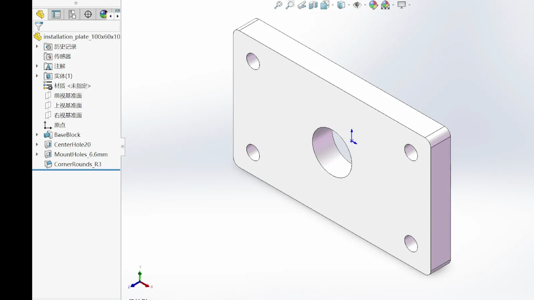This screenshot has width=534, height=300.
Task: Open the DimXpertManager crosshair tab
Action: click(88, 14)
